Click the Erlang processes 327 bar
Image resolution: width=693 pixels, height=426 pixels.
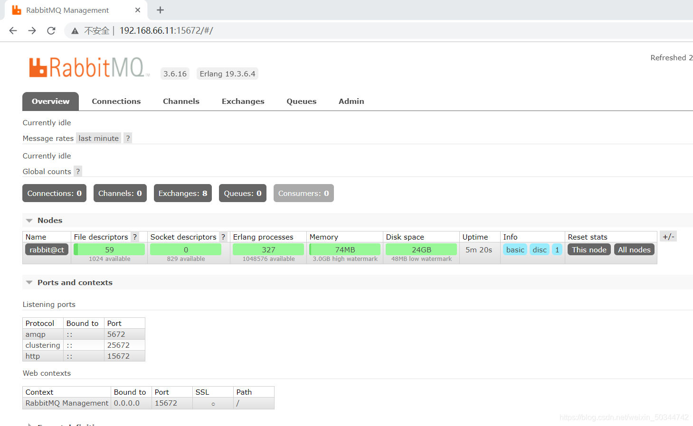[x=268, y=250]
